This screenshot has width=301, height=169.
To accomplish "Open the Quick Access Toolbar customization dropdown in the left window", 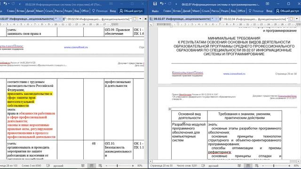I will coord(20,4).
